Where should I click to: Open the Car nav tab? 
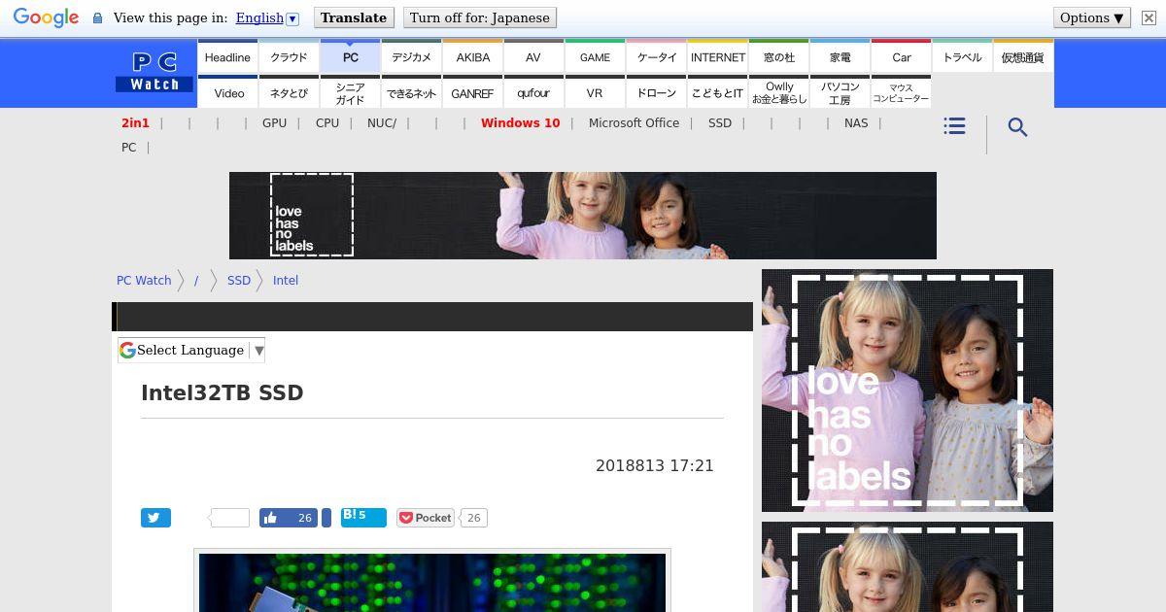(x=902, y=56)
